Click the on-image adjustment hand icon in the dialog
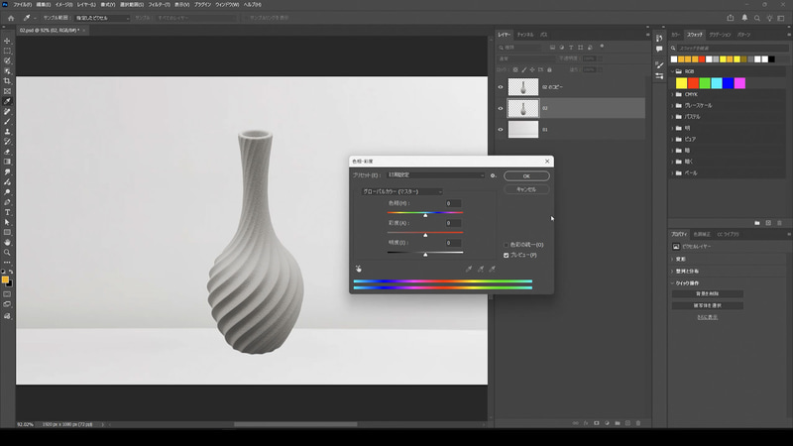This screenshot has width=793, height=446. tap(358, 268)
